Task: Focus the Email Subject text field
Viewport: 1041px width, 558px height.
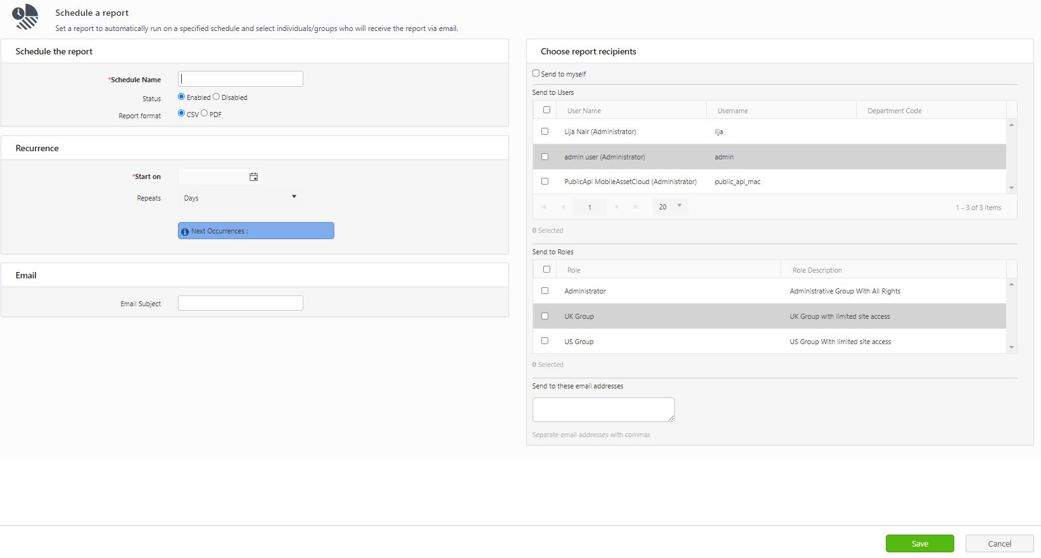Action: (241, 303)
